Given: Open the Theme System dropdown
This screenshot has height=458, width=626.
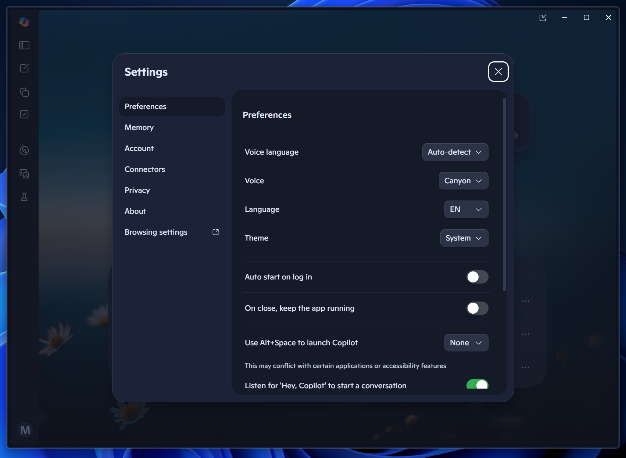Looking at the screenshot, I should [x=464, y=238].
